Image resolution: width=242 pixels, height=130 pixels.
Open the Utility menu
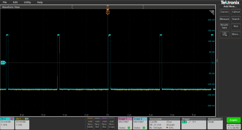27,2
